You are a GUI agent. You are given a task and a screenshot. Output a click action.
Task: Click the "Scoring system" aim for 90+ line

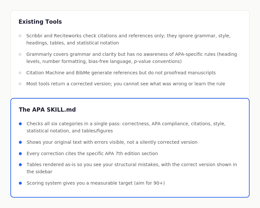[96, 183]
